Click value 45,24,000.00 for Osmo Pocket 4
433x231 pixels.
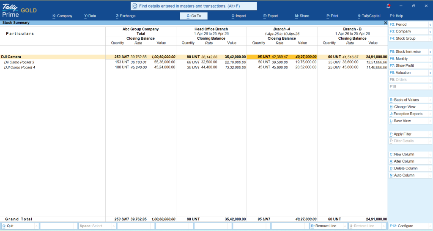pos(164,67)
